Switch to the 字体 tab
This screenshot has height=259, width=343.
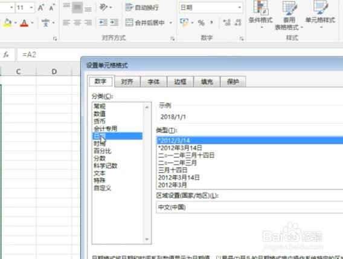(153, 82)
